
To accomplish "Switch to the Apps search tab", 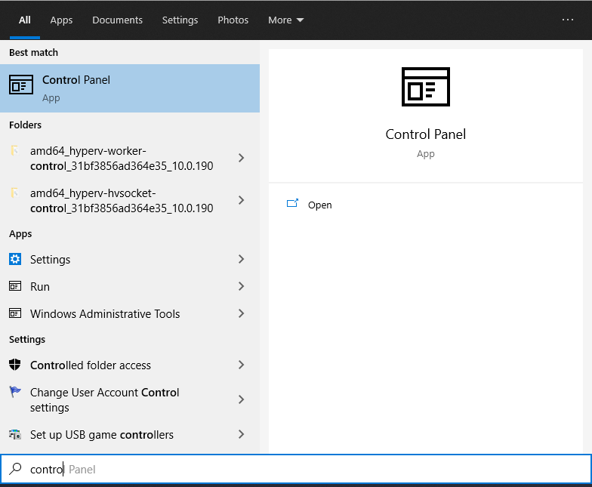I will [61, 20].
